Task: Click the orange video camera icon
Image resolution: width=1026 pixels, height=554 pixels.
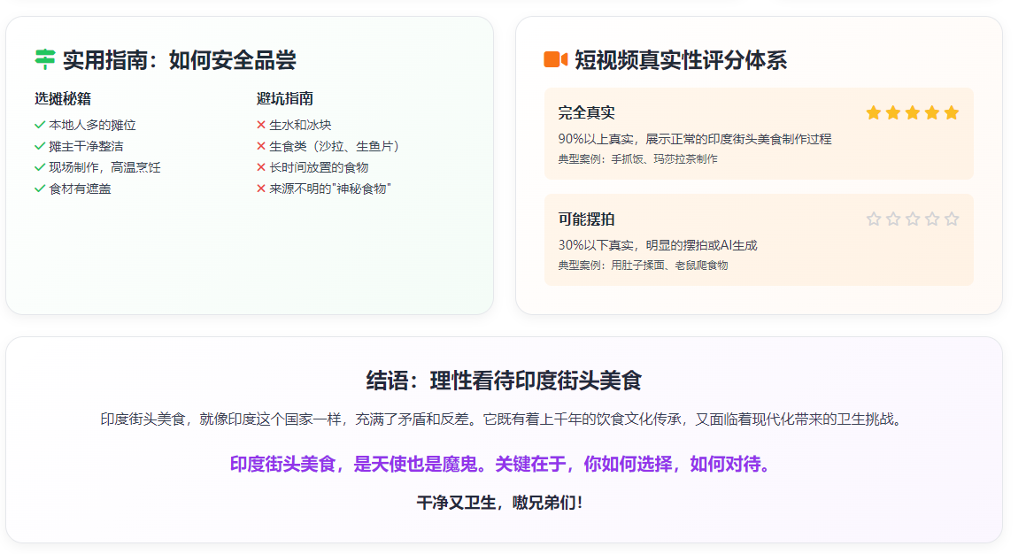Action: point(555,60)
